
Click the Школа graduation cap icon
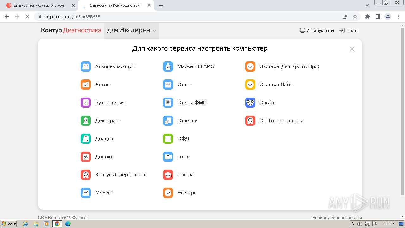point(168,175)
